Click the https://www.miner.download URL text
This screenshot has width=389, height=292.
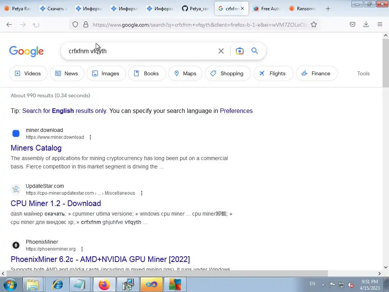coord(55,137)
